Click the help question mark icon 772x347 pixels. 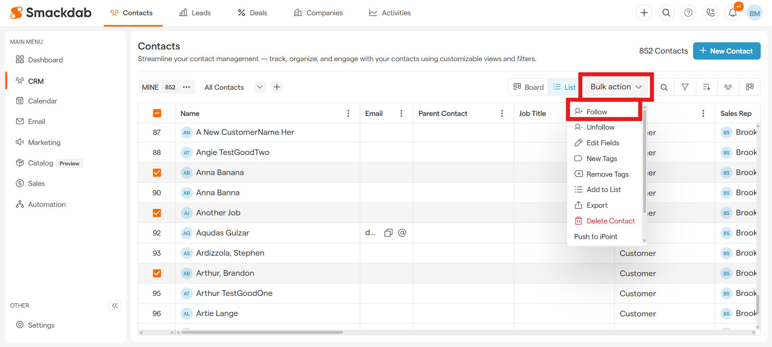[x=688, y=13]
